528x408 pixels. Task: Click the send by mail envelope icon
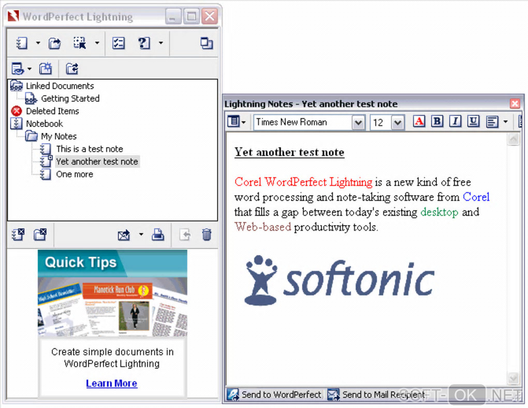[x=124, y=234]
